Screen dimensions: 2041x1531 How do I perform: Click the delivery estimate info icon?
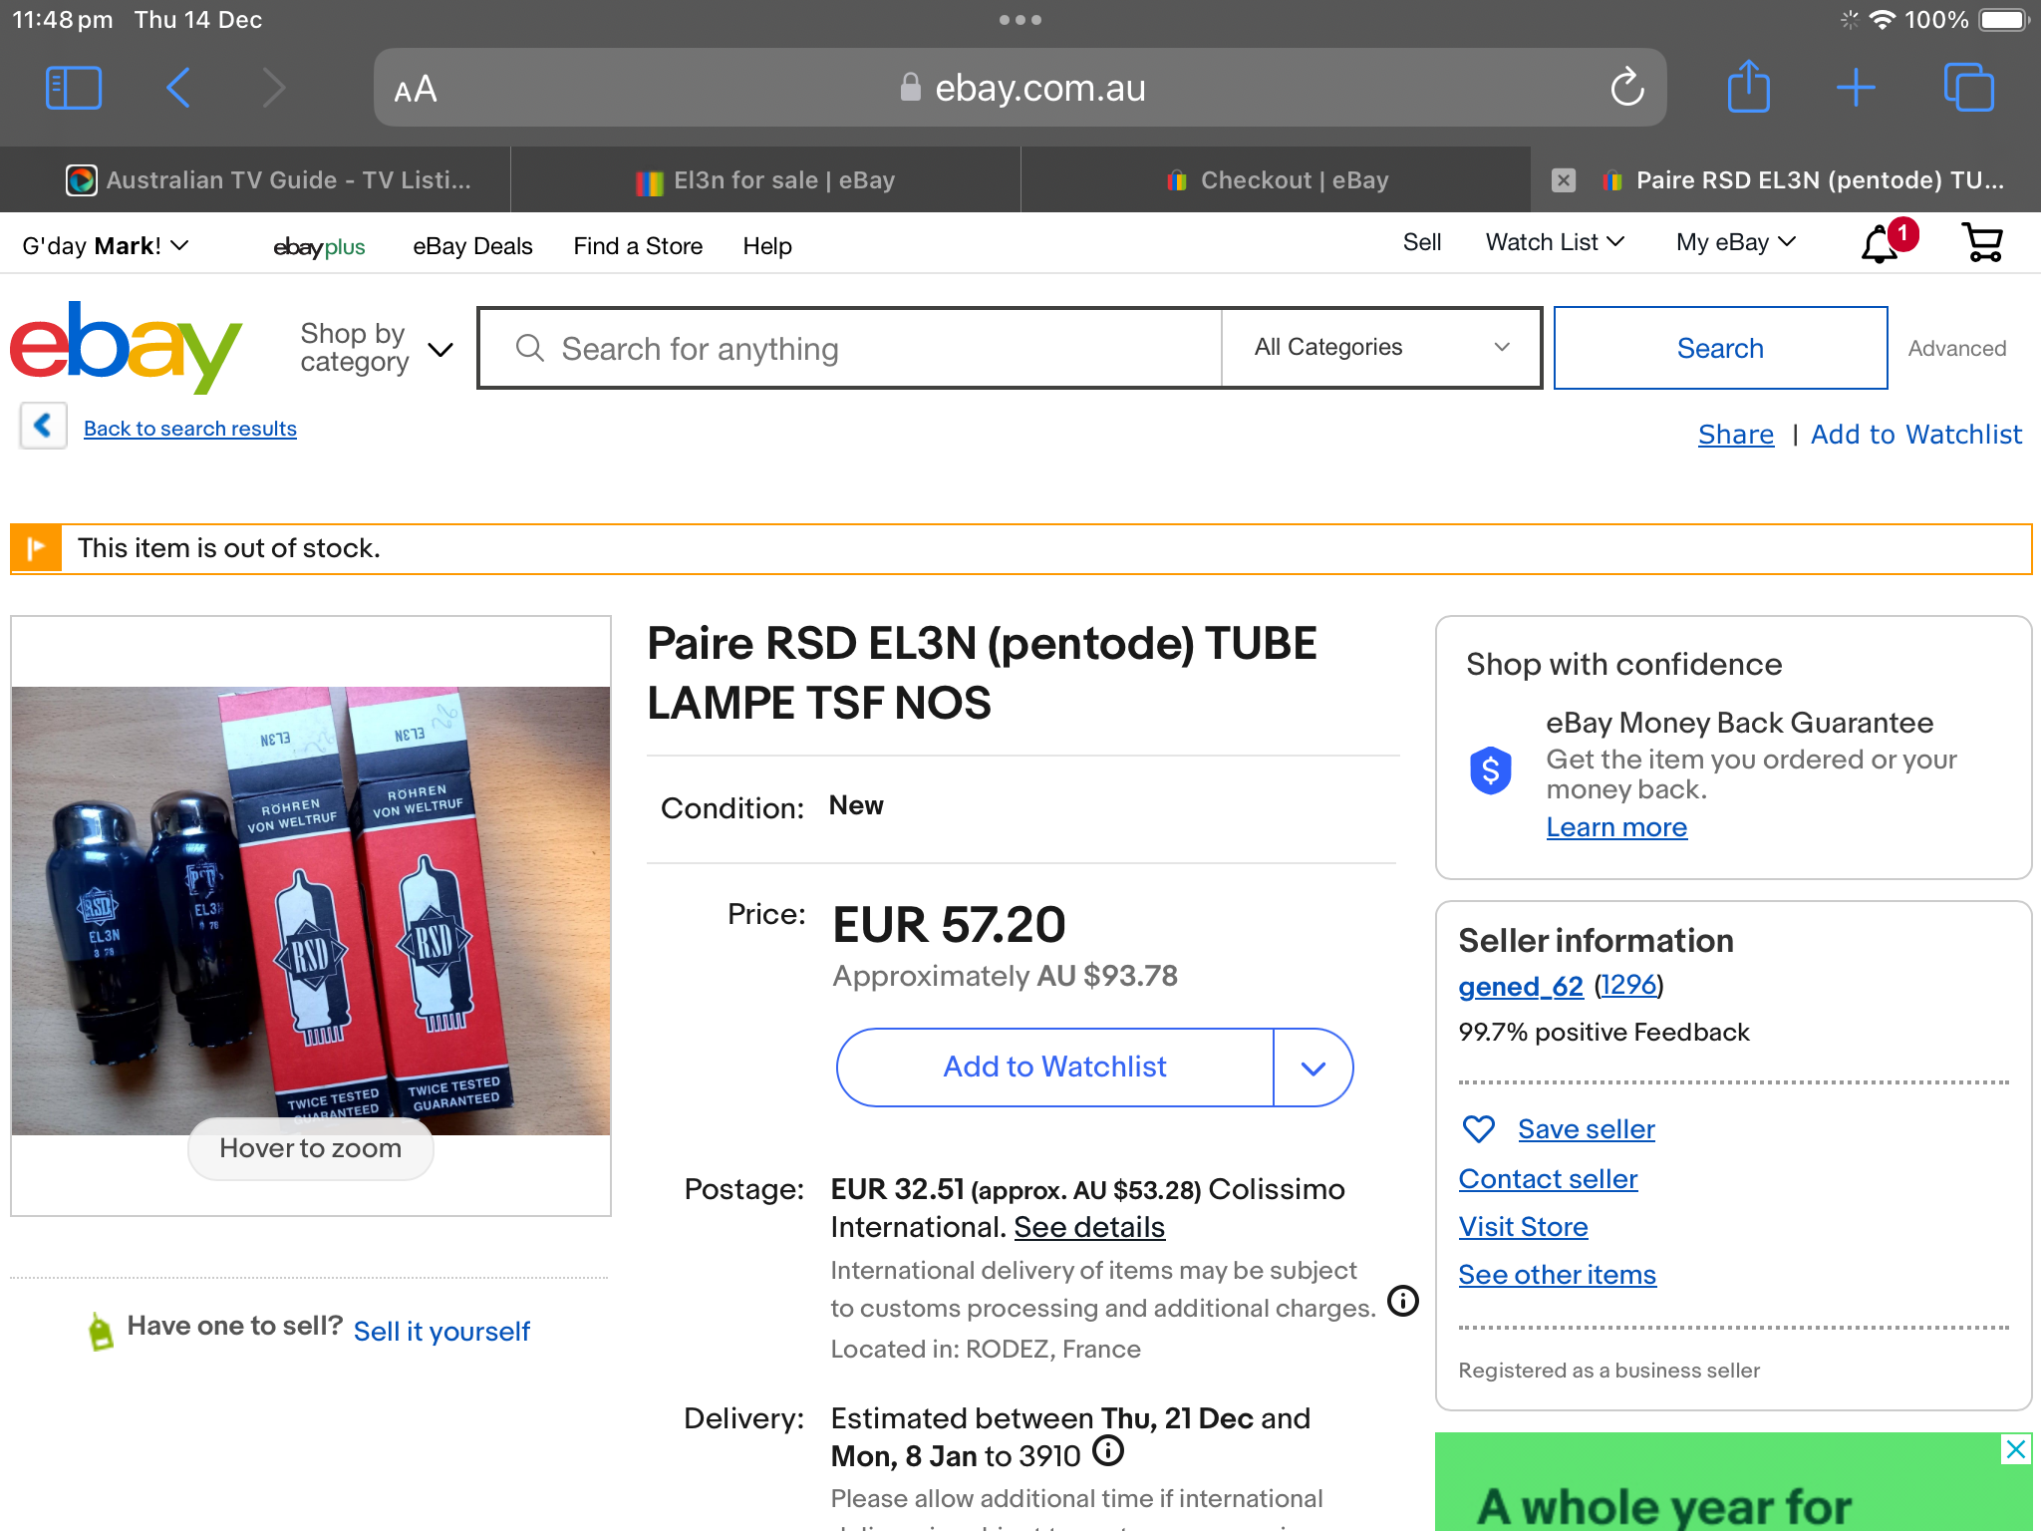1108,1451
